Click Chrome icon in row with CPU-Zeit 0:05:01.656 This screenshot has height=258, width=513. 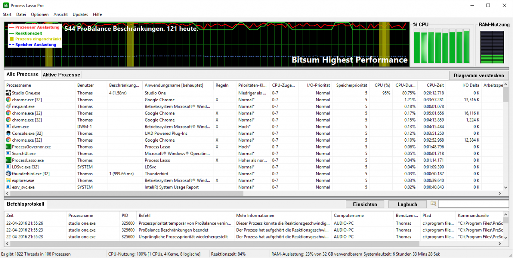coord(8,113)
